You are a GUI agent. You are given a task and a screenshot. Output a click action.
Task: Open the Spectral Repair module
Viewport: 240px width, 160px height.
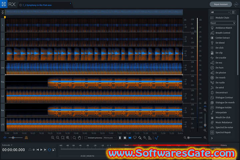(221, 132)
